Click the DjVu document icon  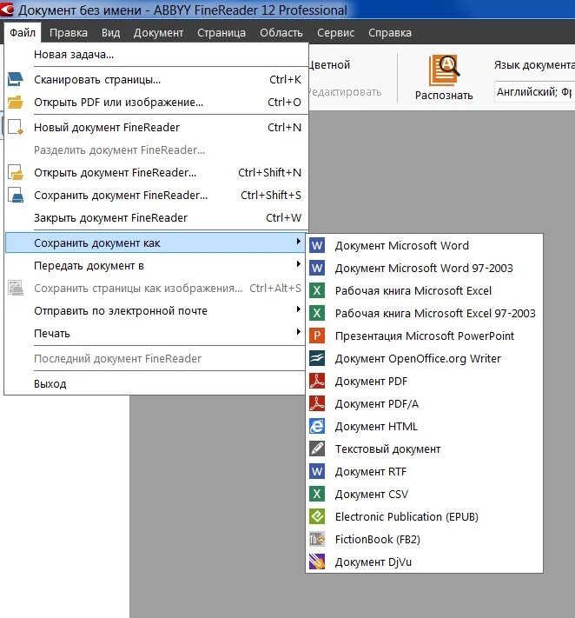pos(317,562)
